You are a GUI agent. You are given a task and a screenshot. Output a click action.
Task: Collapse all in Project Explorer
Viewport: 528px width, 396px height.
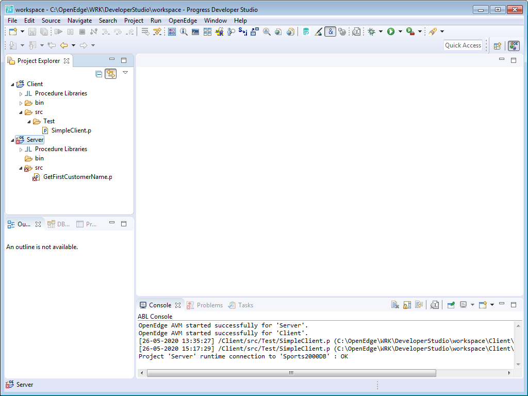(98, 74)
